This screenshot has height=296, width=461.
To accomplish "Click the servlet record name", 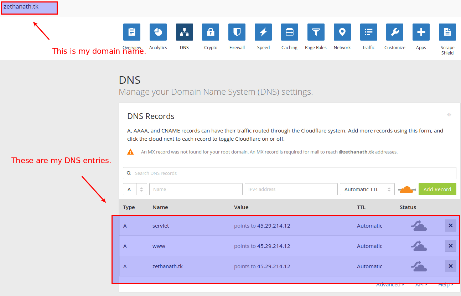I will point(161,226).
